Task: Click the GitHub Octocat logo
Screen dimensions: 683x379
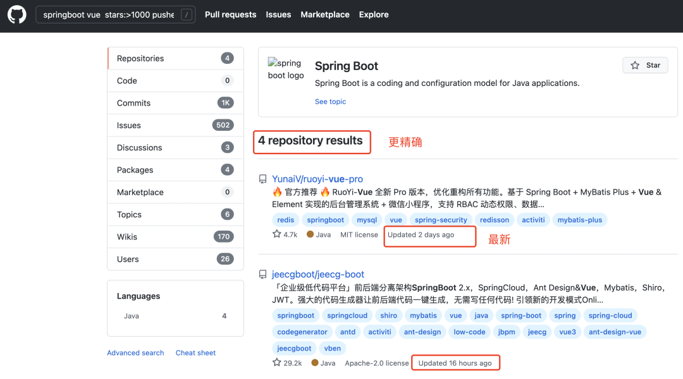Action: [16, 15]
